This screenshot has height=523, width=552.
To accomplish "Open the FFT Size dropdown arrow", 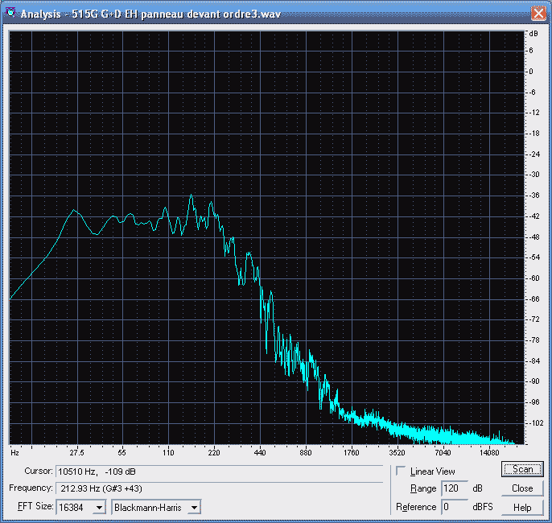I will pyautogui.click(x=99, y=508).
